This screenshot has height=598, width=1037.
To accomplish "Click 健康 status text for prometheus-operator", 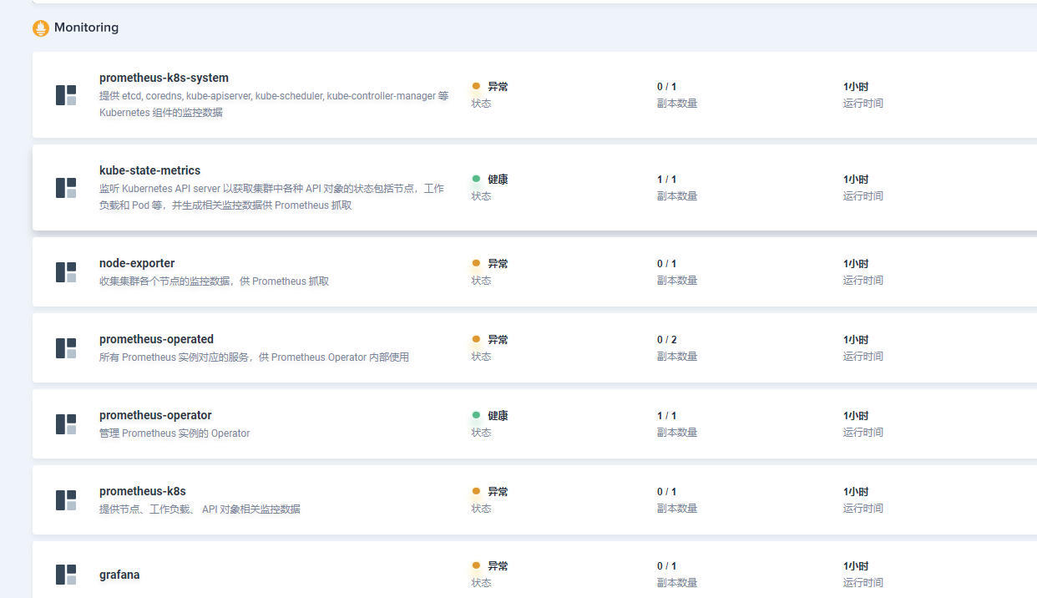I will tap(498, 416).
